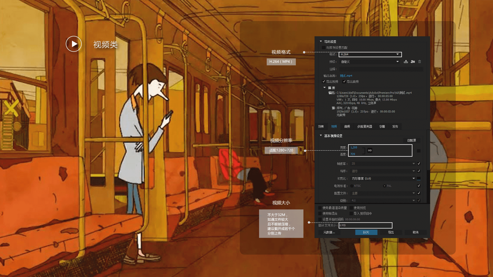Click the output name link 测试.mp4
This screenshot has height=277, width=493.
pos(346,76)
